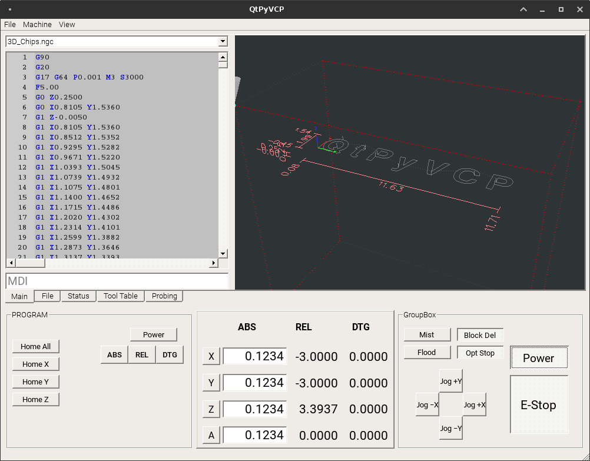
Task: Click the title bar menu dot icon
Action: 10,9
